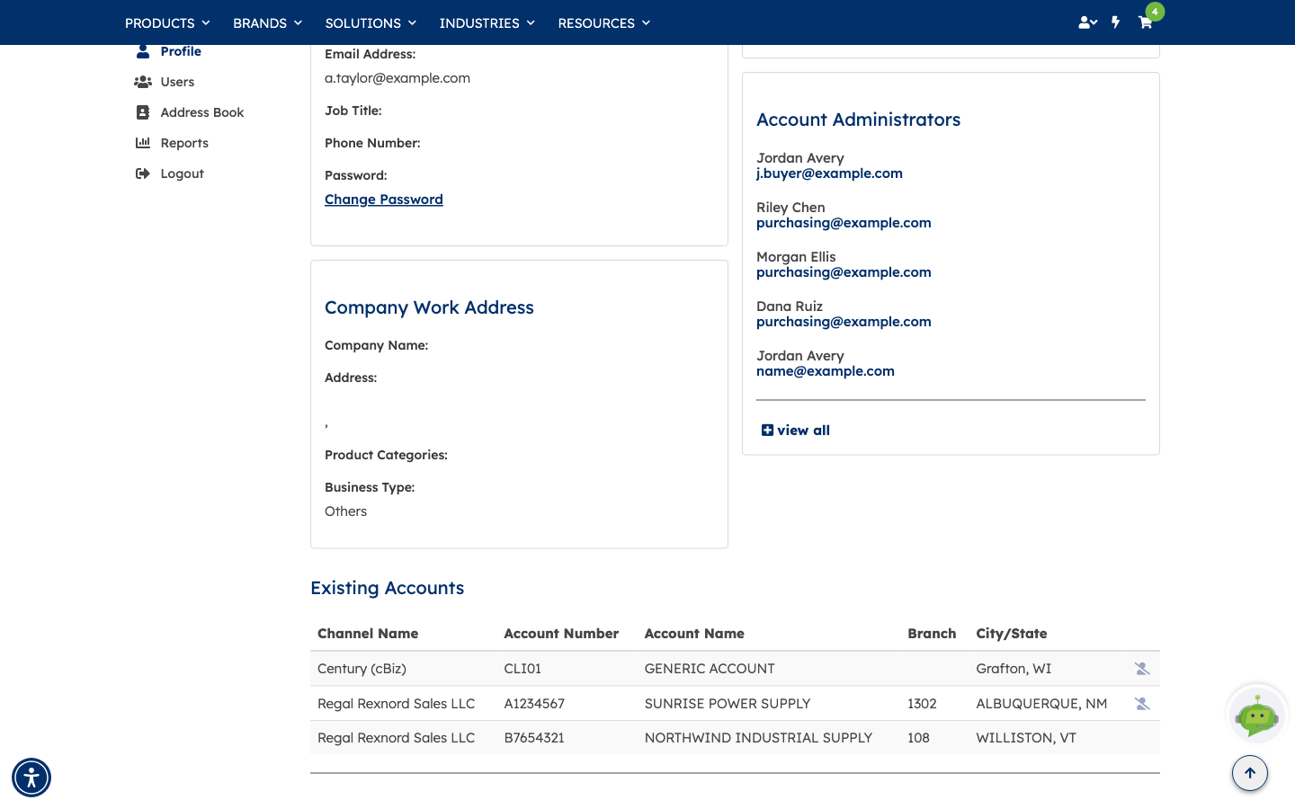1295x809 pixels.
Task: Click the Profile person icon in sidebar
Action: click(x=143, y=51)
